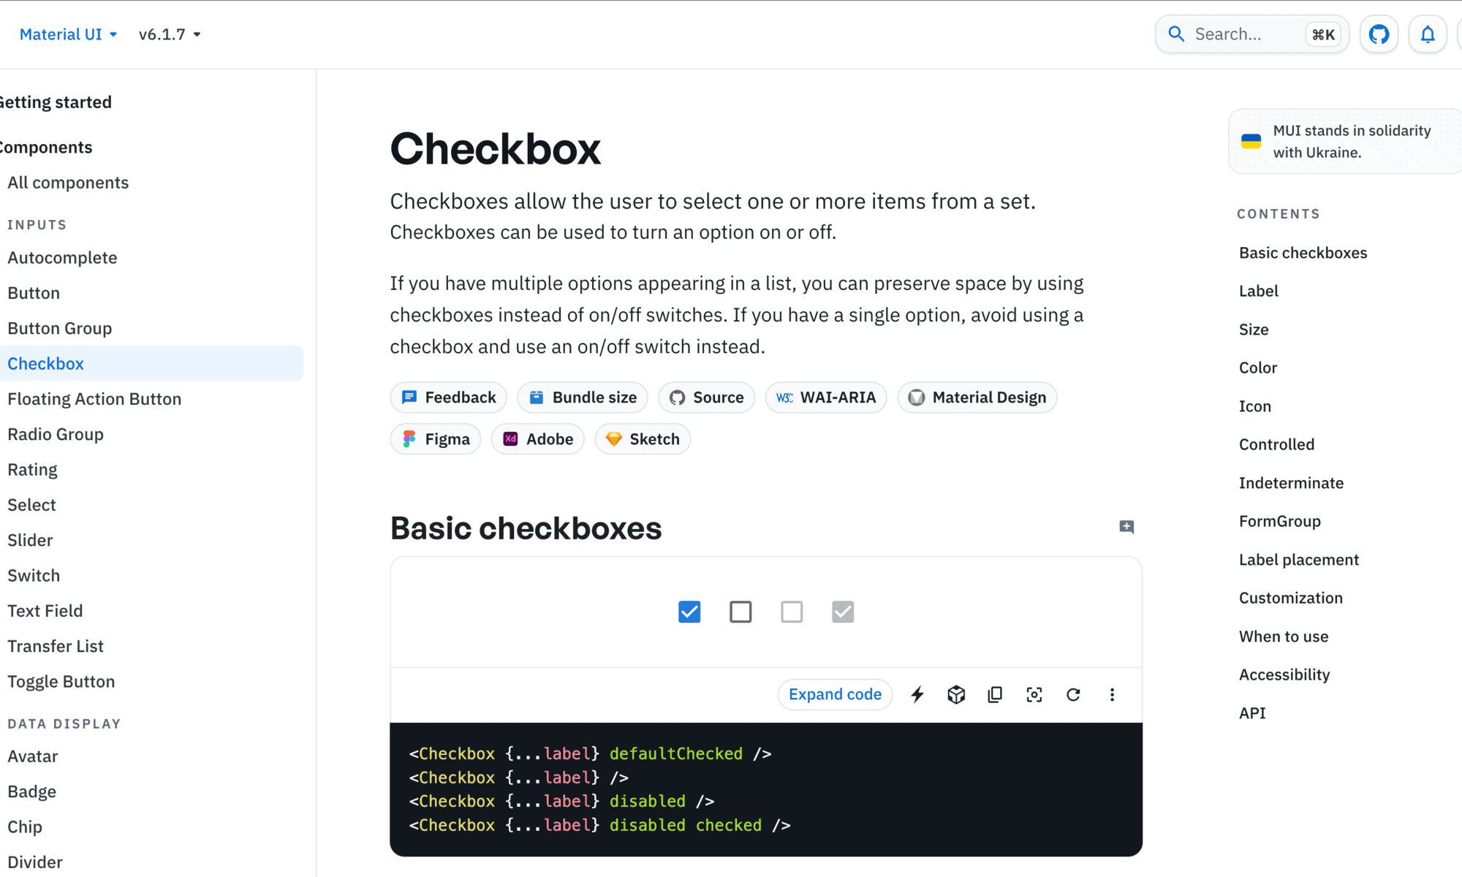
Task: Reset focus on the demo
Action: tap(1034, 694)
